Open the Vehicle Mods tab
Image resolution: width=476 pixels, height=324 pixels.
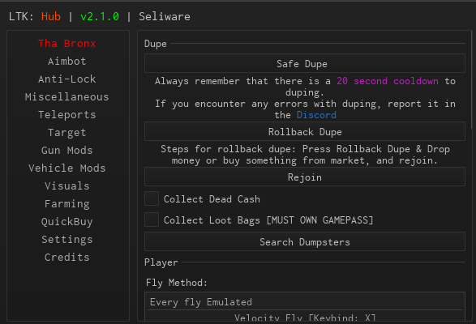(x=67, y=168)
